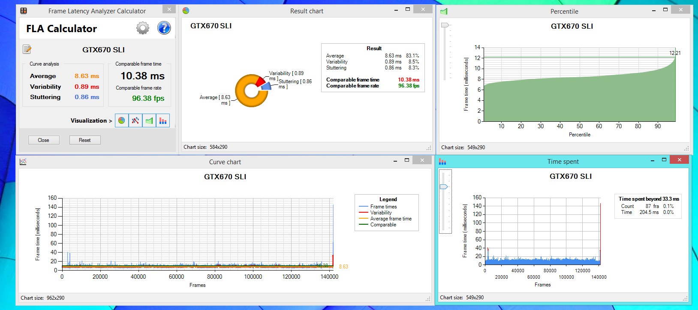Show the Time spent bar visualization

(163, 120)
